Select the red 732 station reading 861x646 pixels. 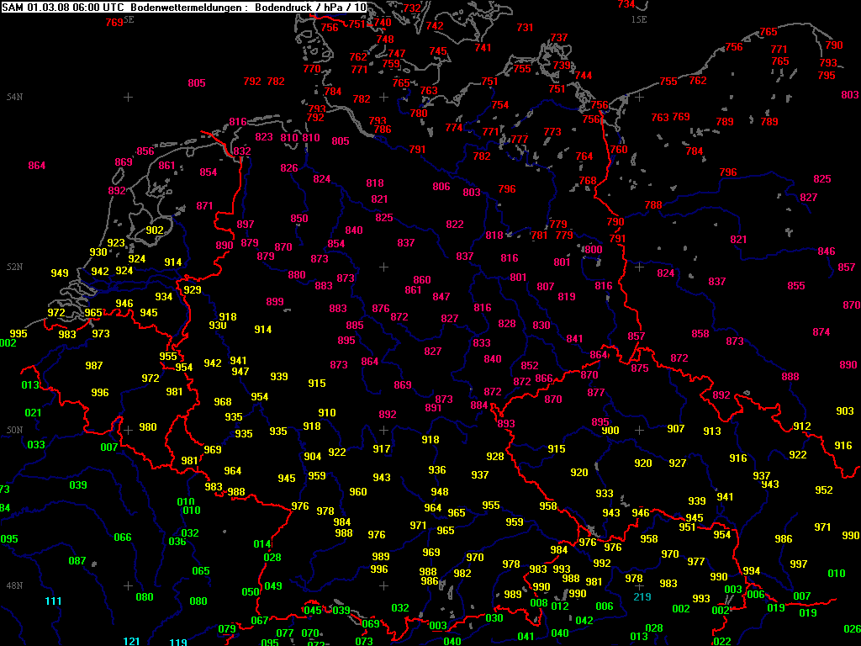[412, 8]
